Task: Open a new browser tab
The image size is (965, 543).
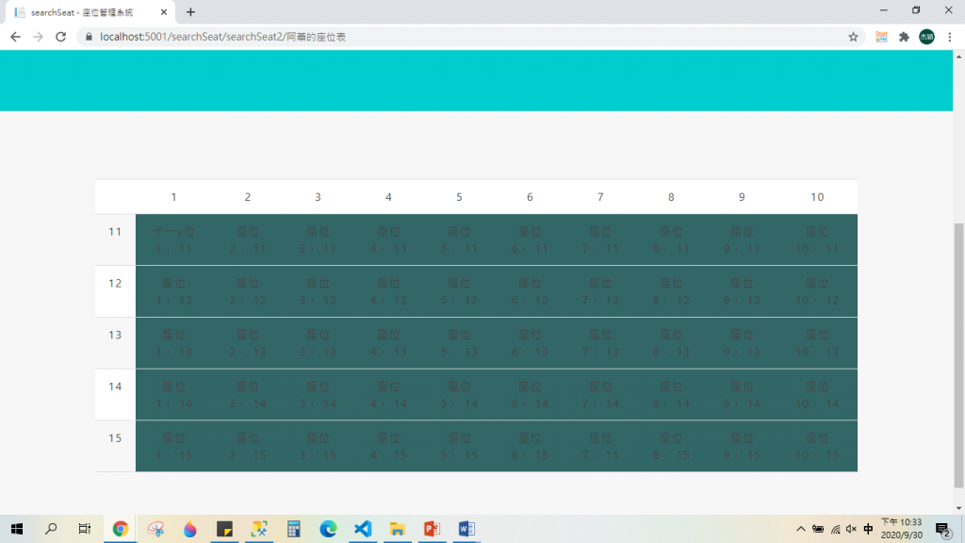Action: (x=190, y=11)
